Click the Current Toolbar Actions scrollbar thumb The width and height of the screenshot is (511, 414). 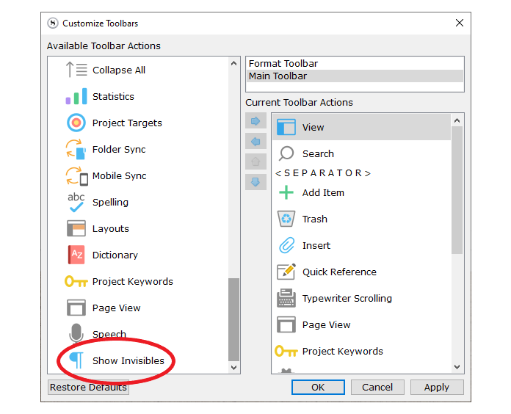[x=457, y=190]
